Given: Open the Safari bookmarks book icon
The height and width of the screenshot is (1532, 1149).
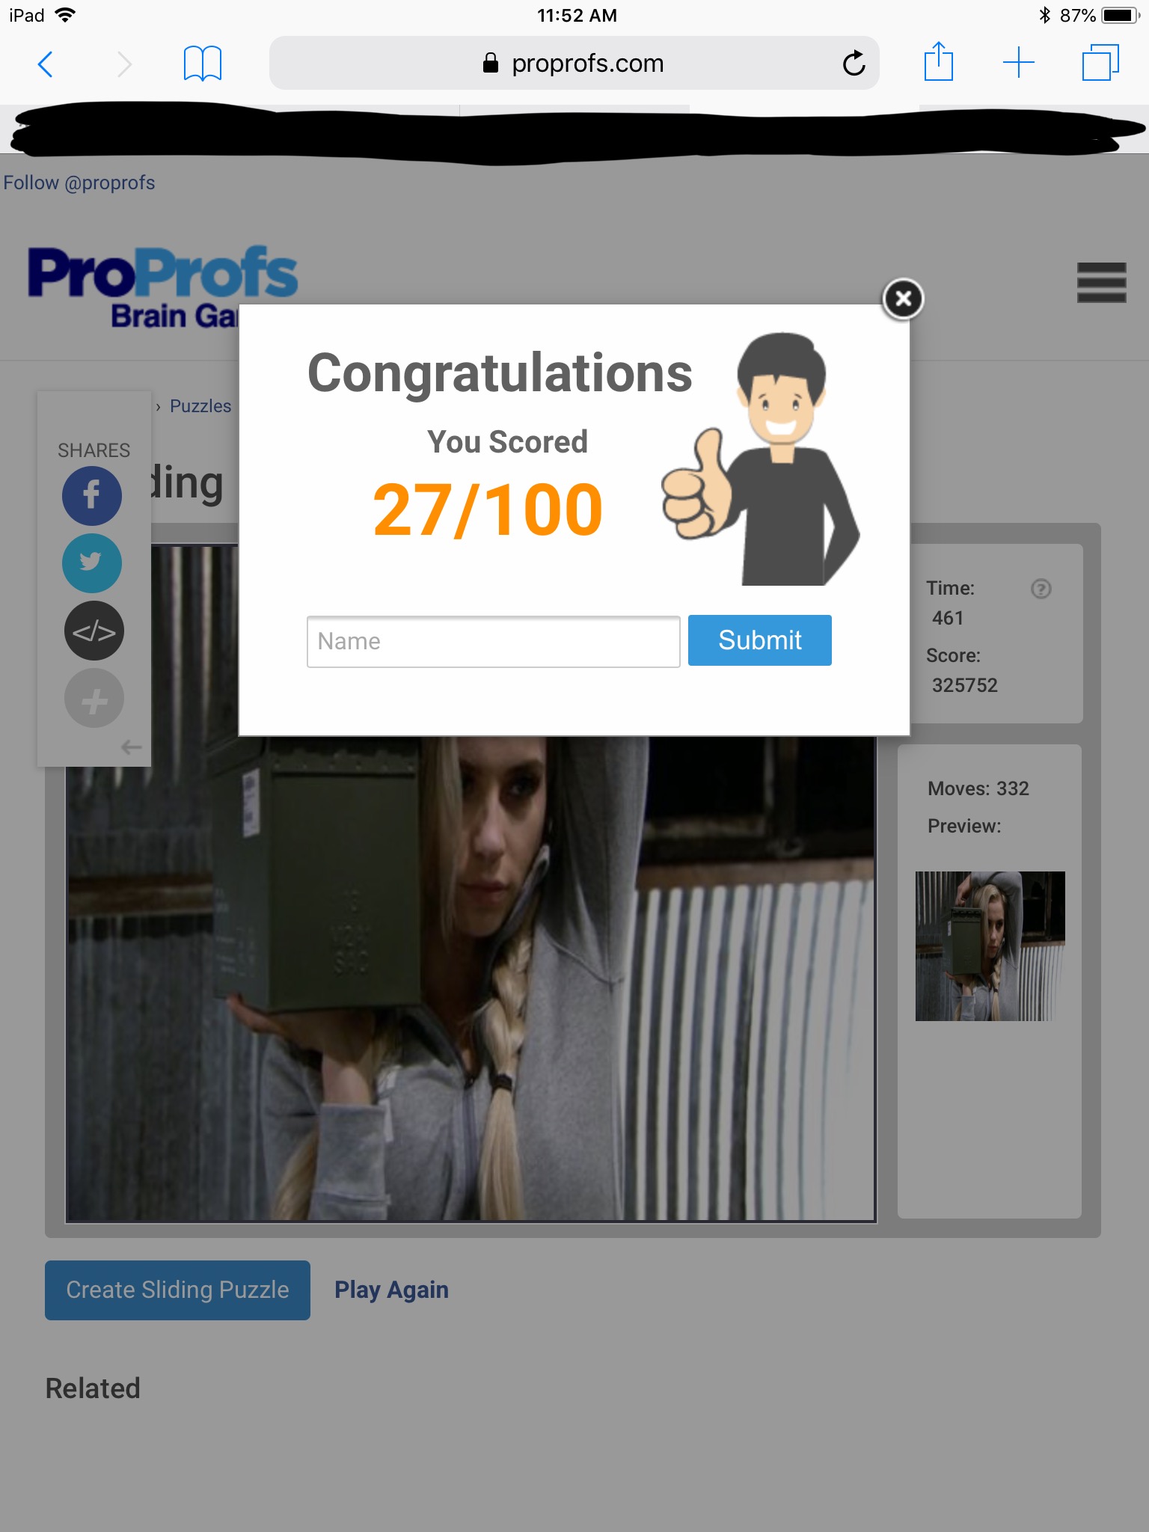Looking at the screenshot, I should 202,64.
